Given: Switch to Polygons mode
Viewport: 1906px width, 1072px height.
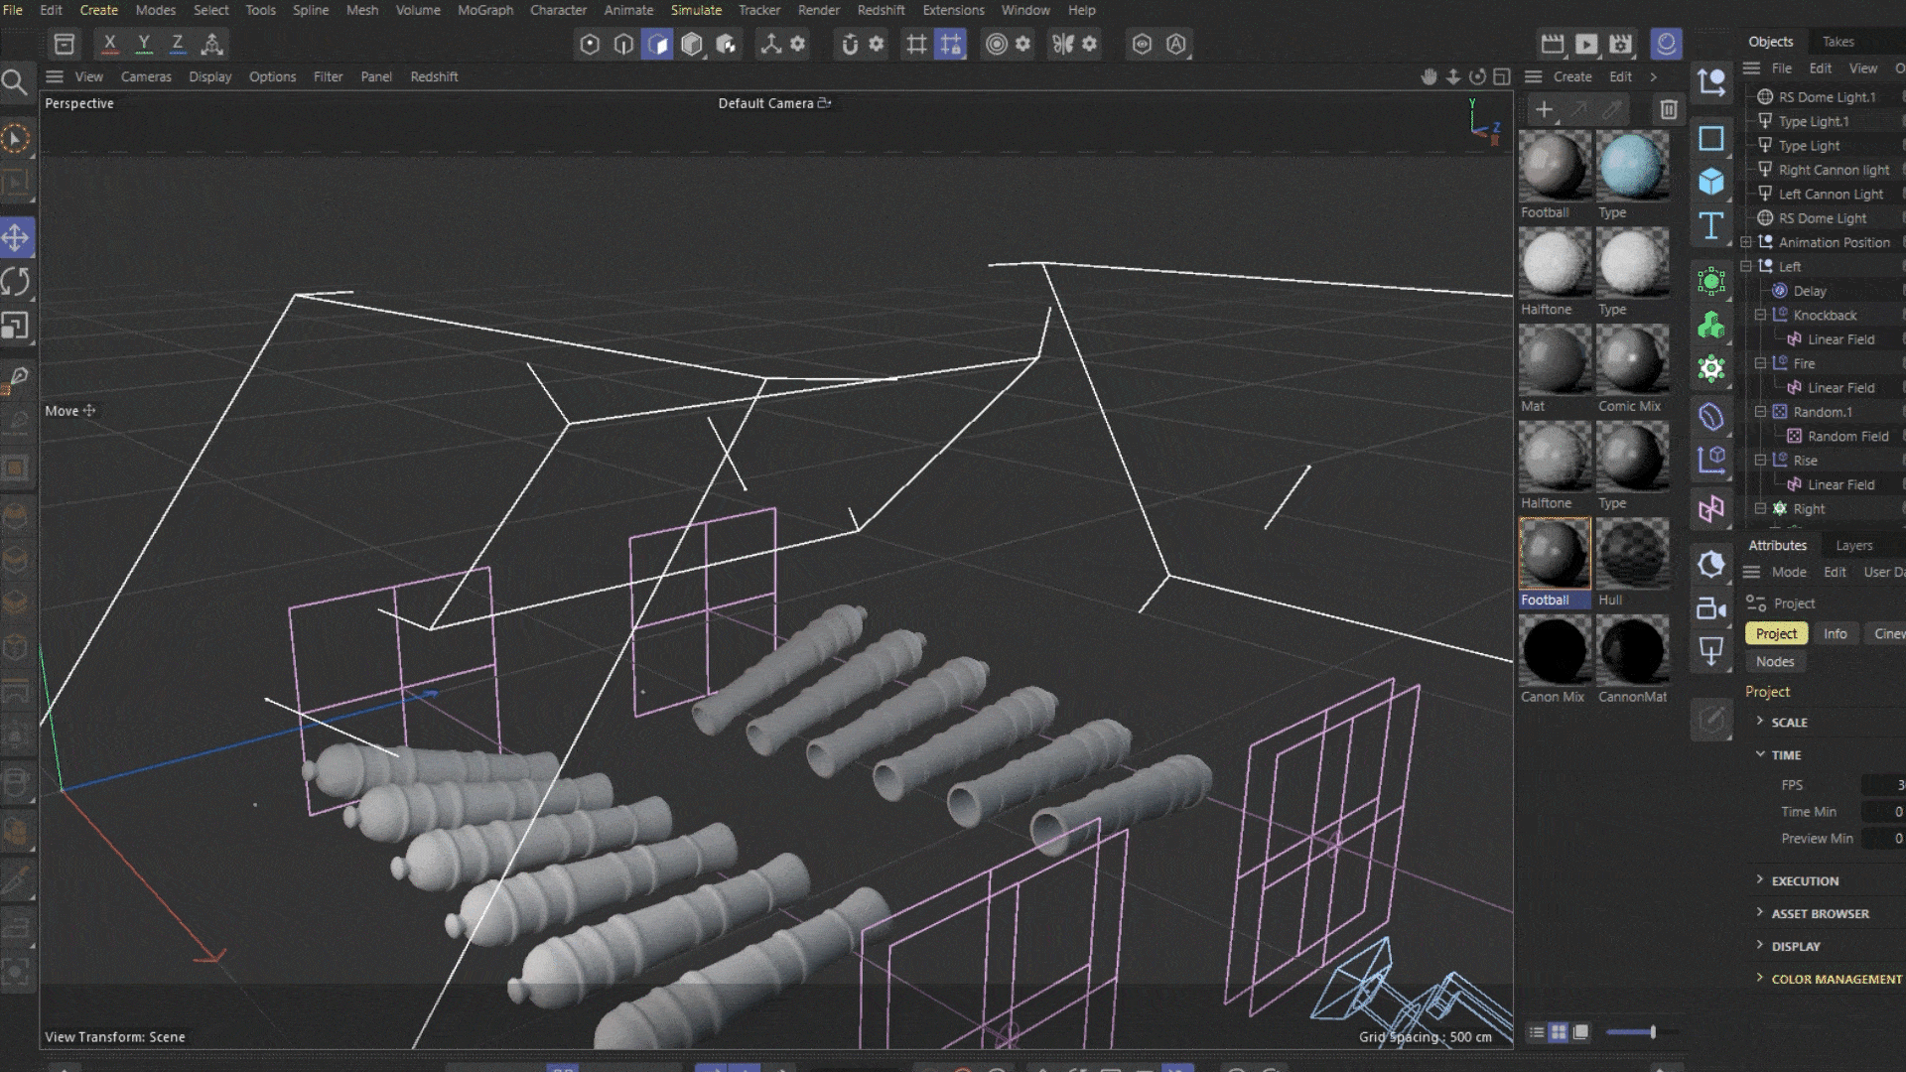Looking at the screenshot, I should pos(657,44).
